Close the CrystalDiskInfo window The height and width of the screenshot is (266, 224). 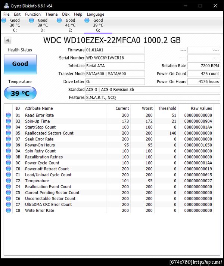point(215,6)
